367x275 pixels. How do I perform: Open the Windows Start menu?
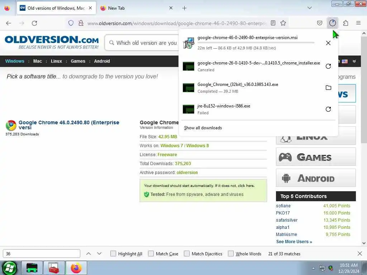9,268
